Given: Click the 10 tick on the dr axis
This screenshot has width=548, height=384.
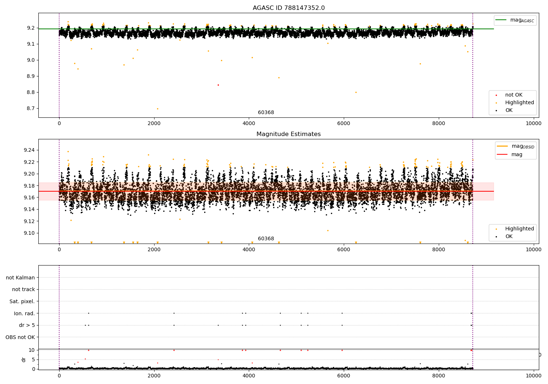Looking at the screenshot, I should (x=32, y=350).
